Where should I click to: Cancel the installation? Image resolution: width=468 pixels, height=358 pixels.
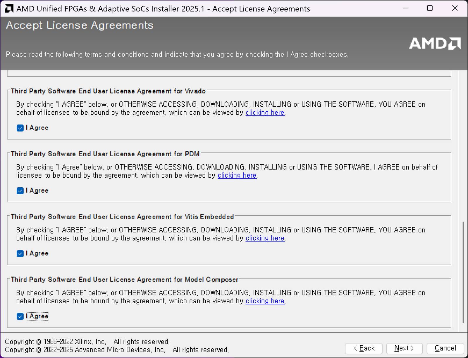coord(445,348)
